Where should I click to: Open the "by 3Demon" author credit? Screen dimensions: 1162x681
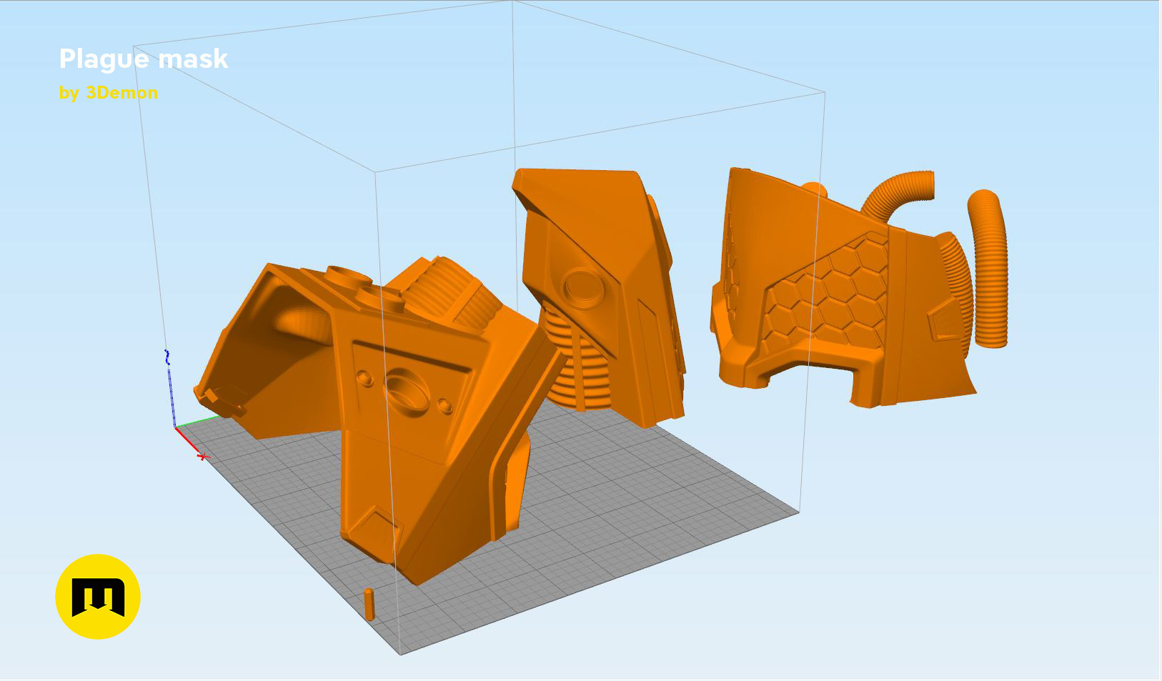[109, 93]
